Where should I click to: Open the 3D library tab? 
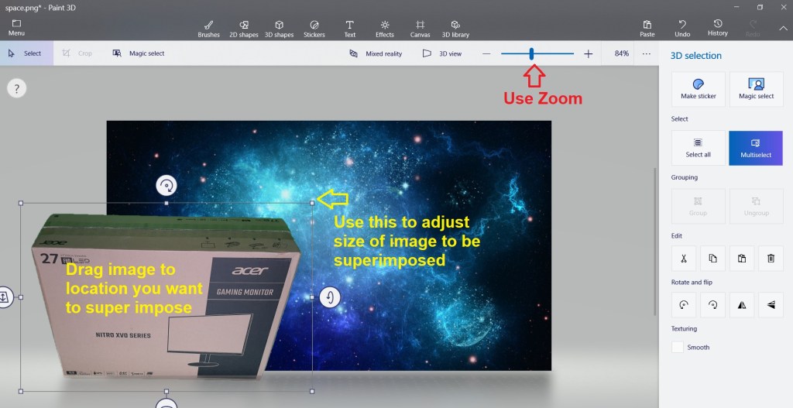click(455, 29)
